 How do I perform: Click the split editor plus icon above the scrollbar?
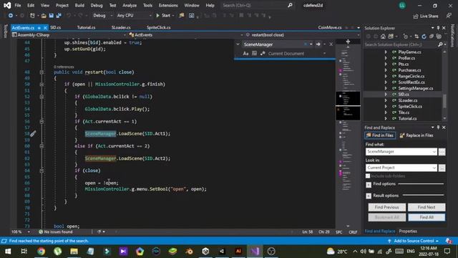[348, 42]
